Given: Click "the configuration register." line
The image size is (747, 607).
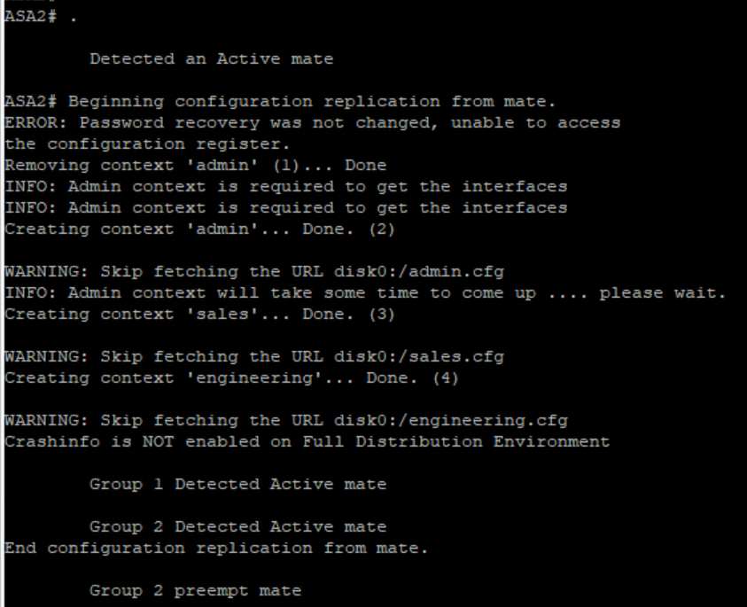Looking at the screenshot, I should [x=147, y=144].
